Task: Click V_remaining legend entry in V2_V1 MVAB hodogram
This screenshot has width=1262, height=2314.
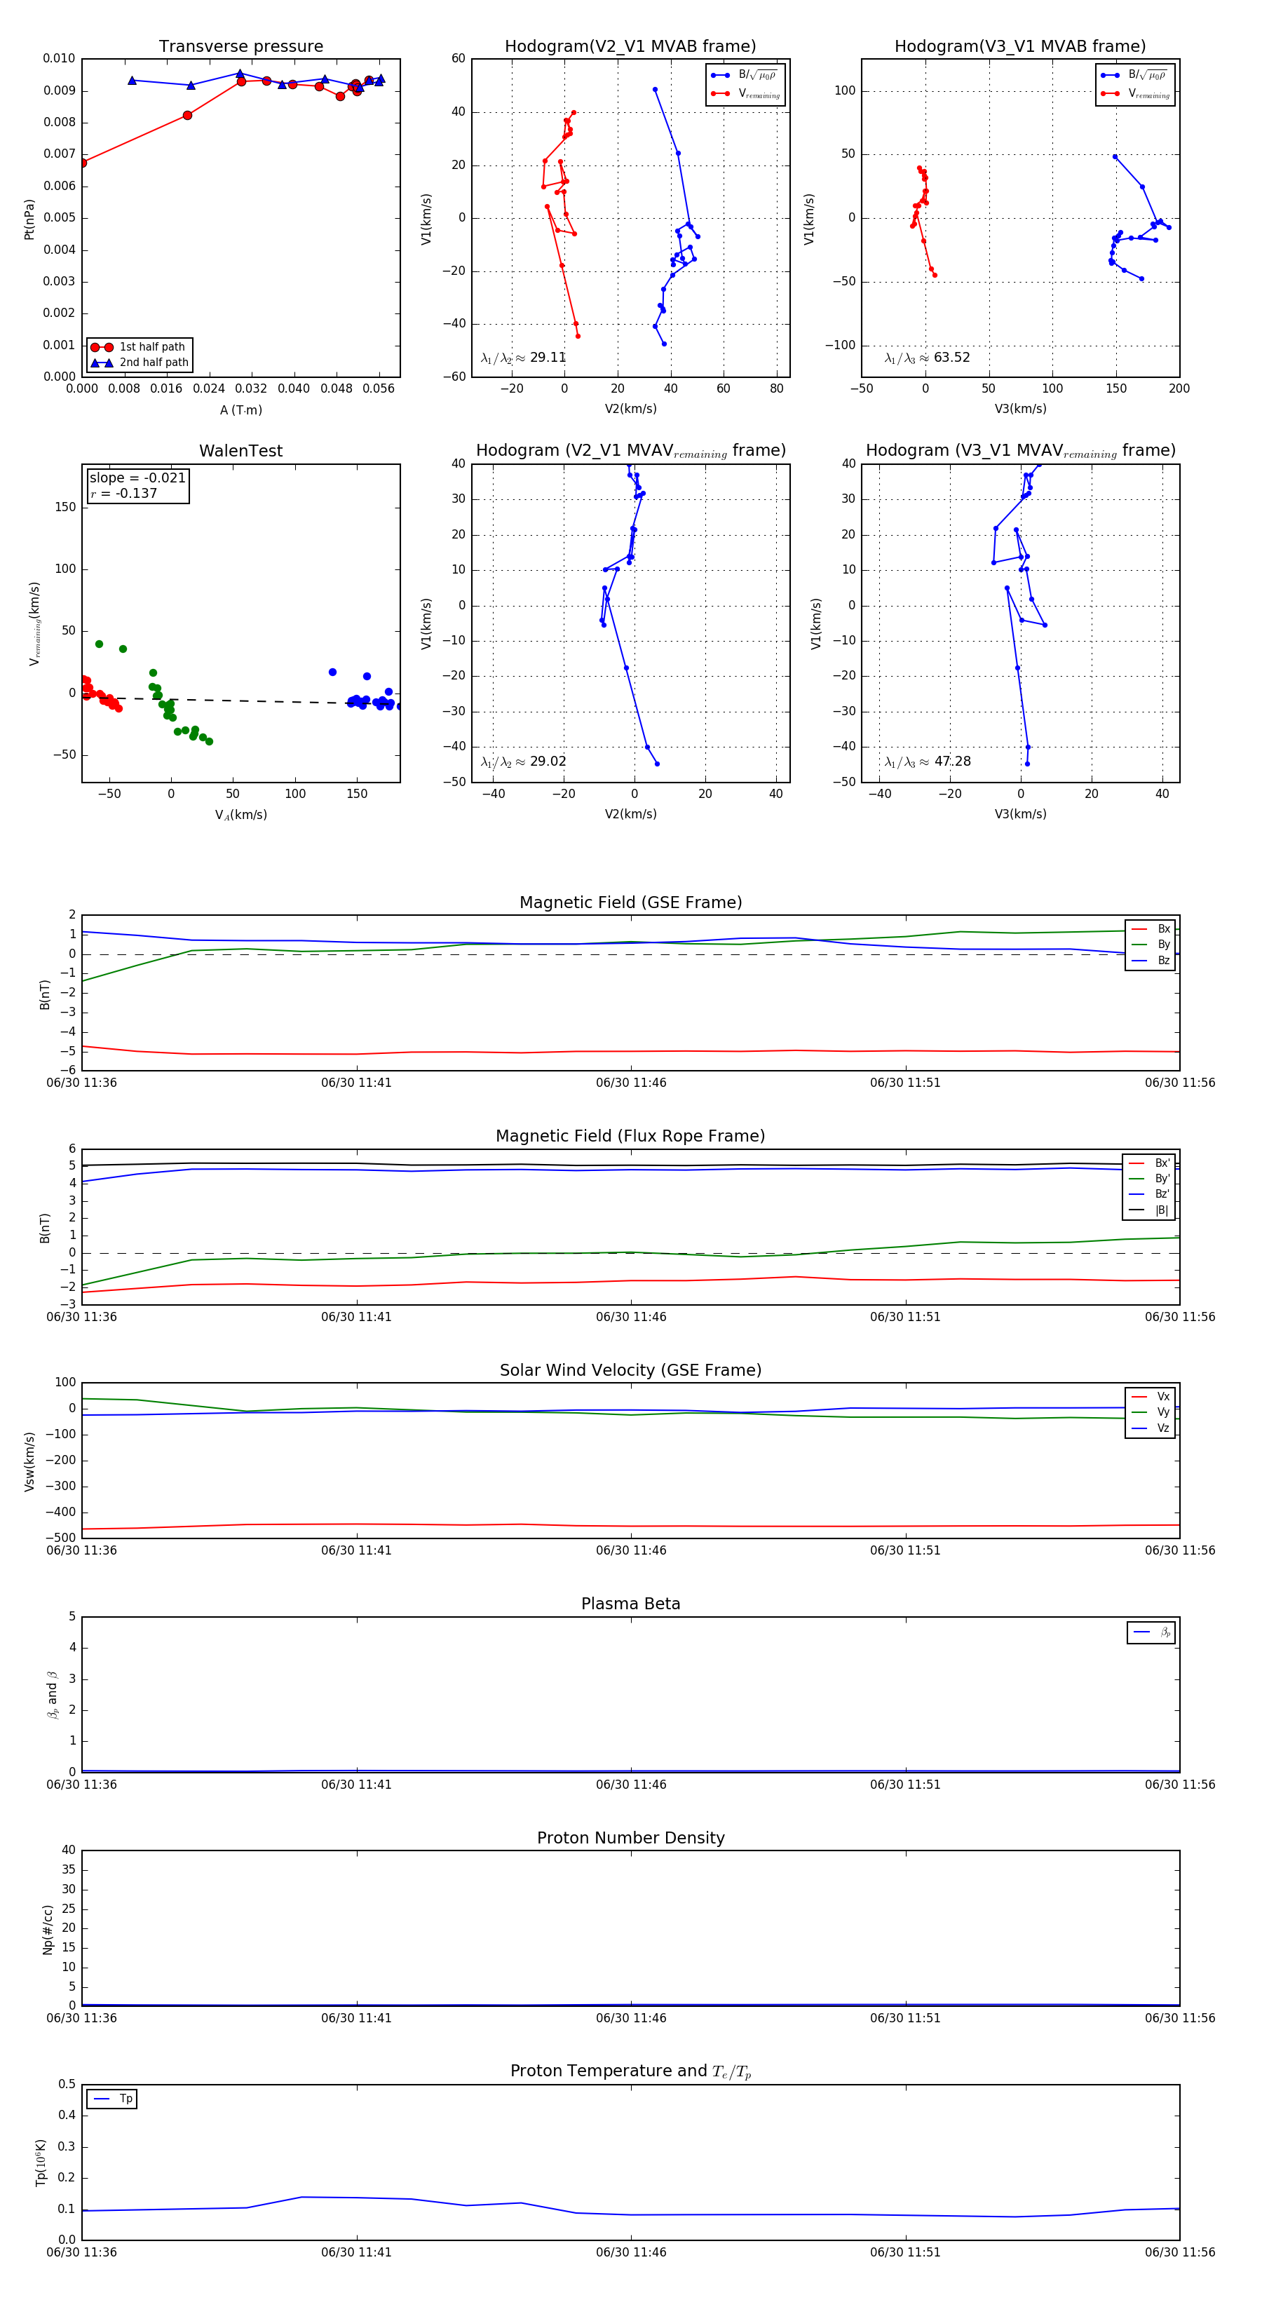Action: coord(745,93)
